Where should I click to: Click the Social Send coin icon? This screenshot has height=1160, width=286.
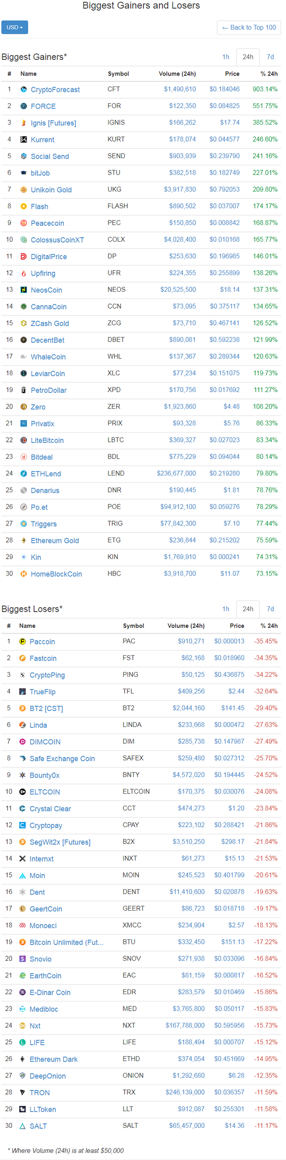click(x=23, y=156)
